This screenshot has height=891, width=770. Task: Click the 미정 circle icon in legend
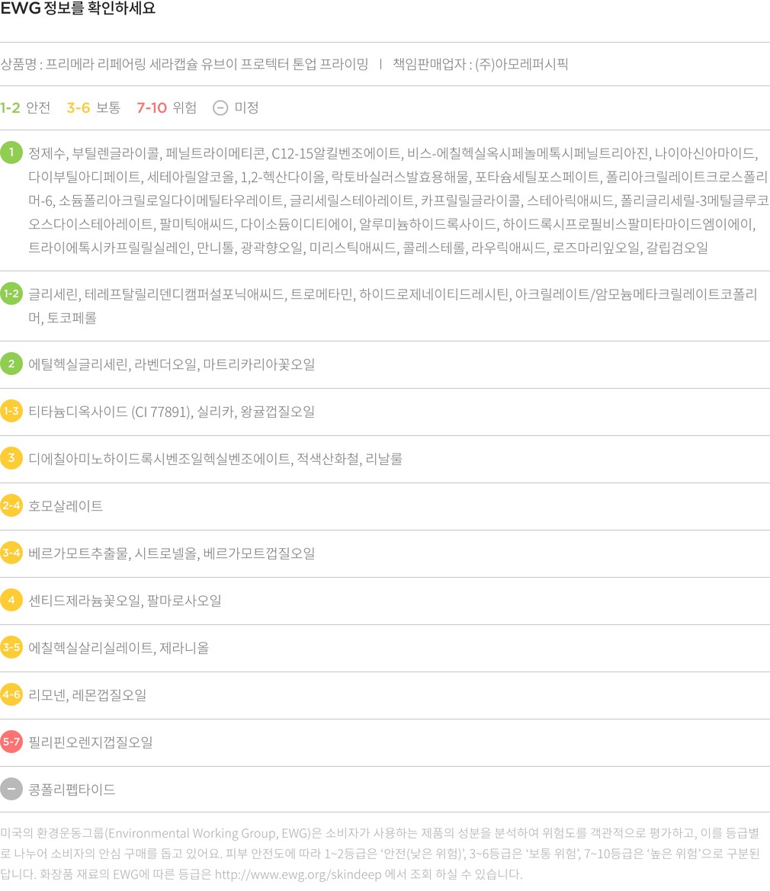tap(220, 107)
